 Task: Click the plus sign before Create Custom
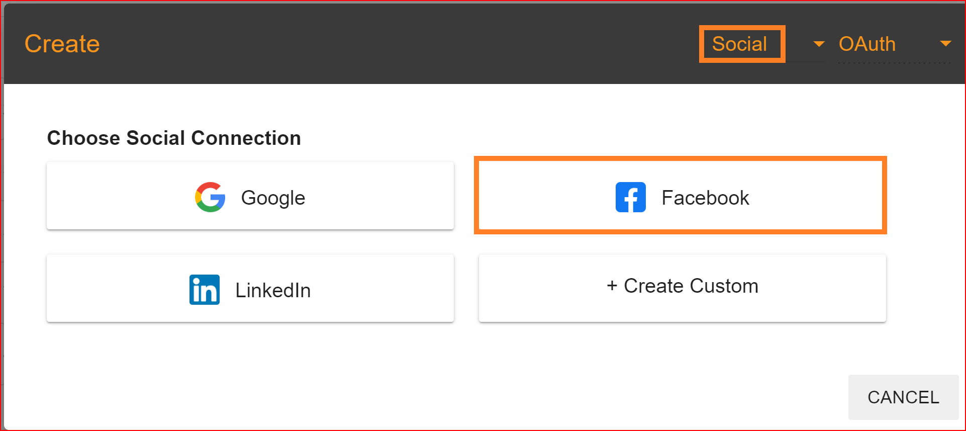click(x=612, y=286)
